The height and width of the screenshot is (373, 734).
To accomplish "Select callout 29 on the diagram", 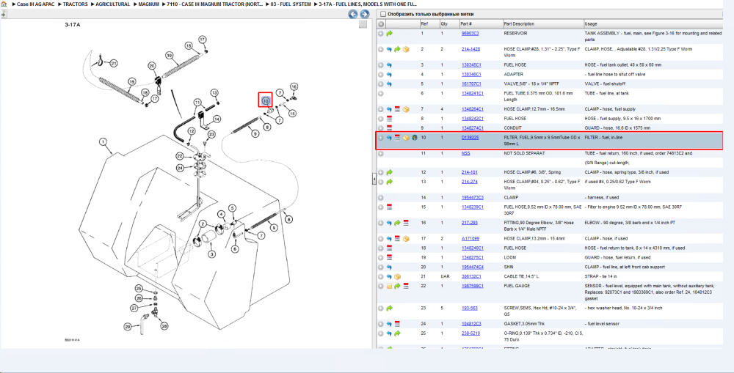I will tap(127, 326).
